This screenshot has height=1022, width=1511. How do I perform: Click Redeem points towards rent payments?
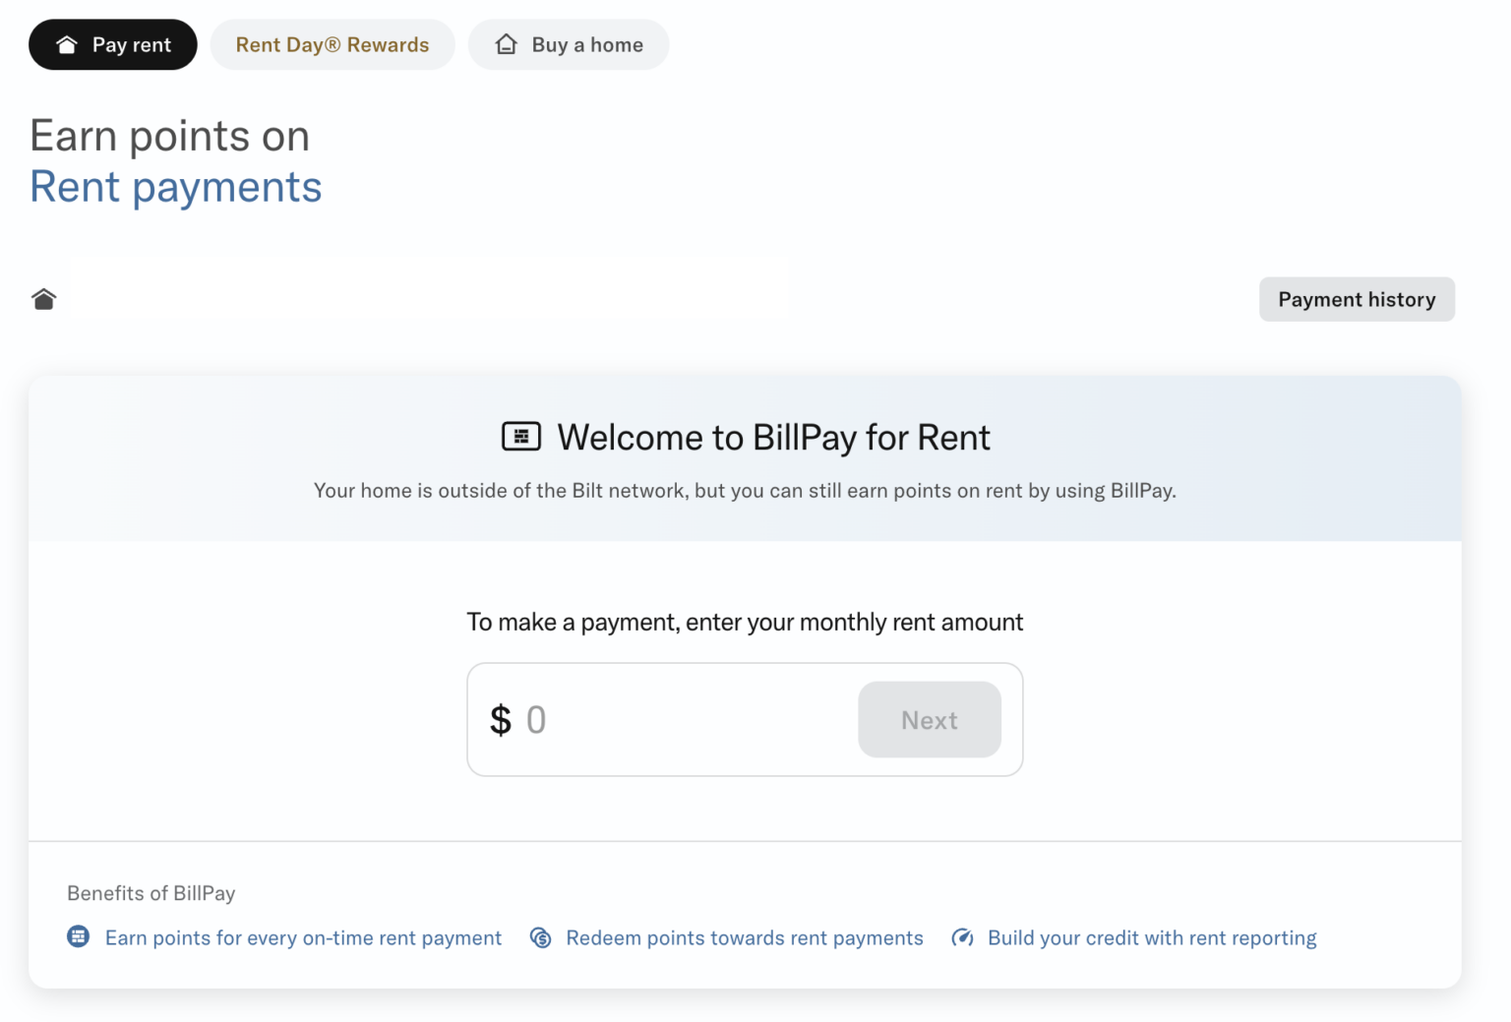pyautogui.click(x=744, y=937)
